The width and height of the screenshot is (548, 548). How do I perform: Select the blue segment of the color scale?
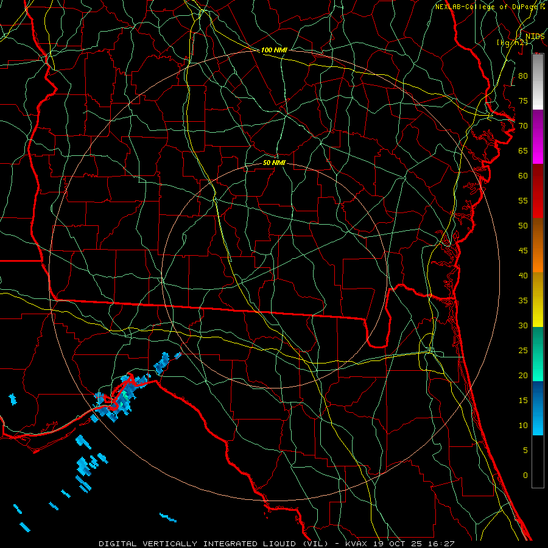pyautogui.click(x=538, y=408)
